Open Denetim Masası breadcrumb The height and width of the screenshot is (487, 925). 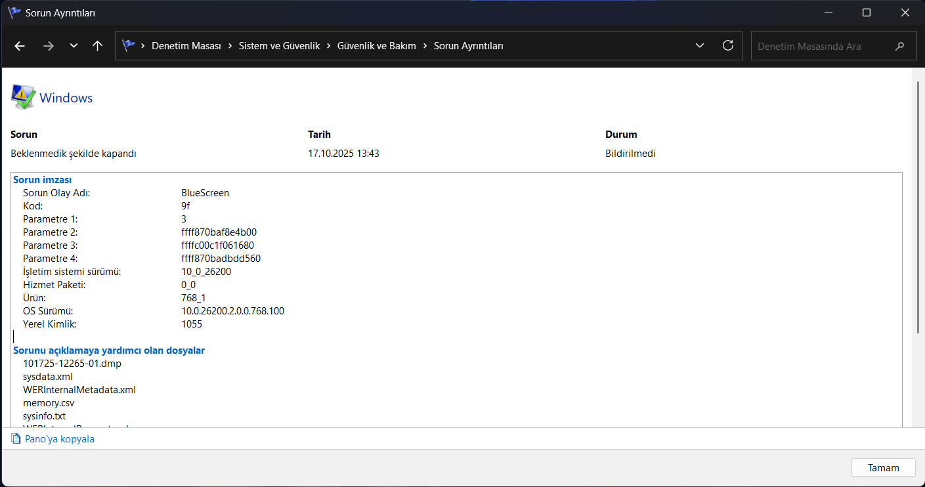(186, 46)
